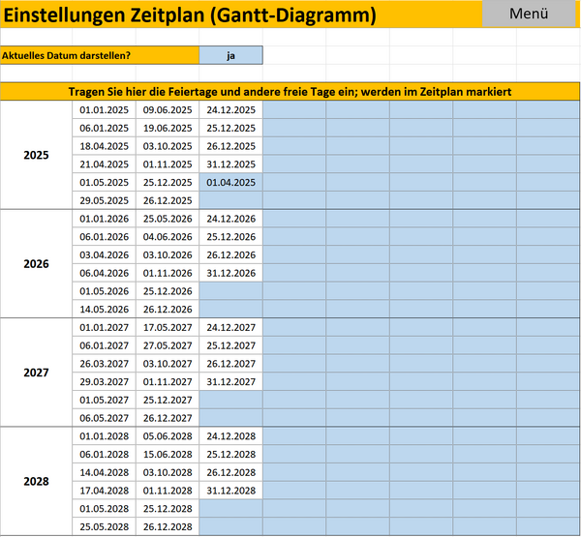581x537 pixels.
Task: Select the holiday cell 06.01.2025
Action: click(105, 128)
